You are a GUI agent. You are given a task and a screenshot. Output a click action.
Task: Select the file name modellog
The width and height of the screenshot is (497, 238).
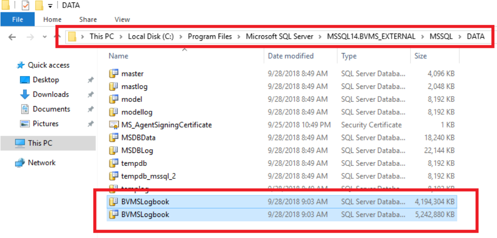point(137,112)
